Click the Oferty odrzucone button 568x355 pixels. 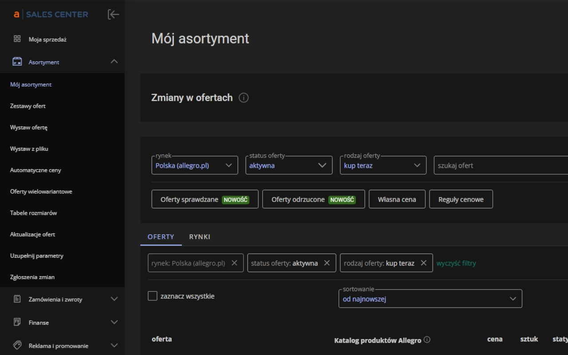click(x=313, y=199)
